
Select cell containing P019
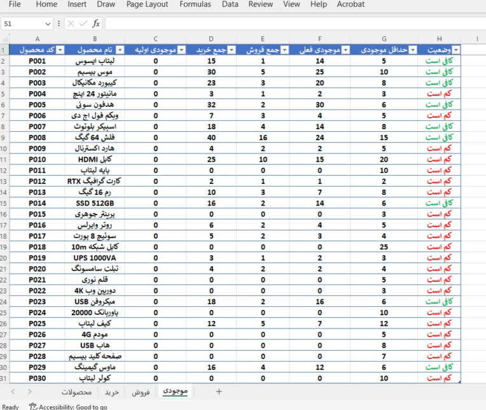click(x=37, y=258)
